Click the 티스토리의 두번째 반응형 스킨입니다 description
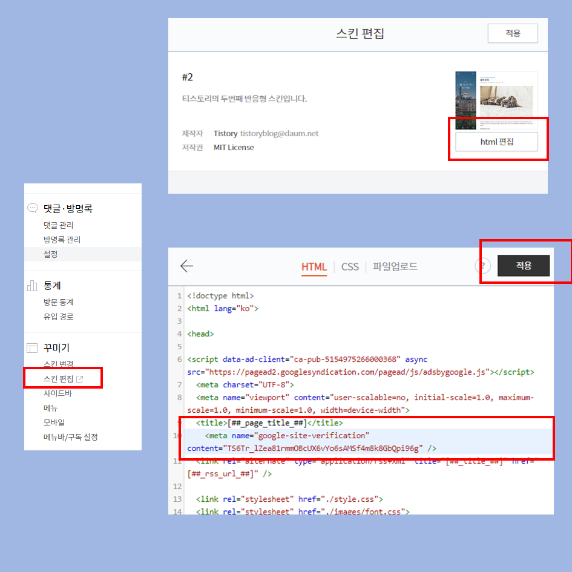Viewport: 572px width, 572px height. pos(245,99)
